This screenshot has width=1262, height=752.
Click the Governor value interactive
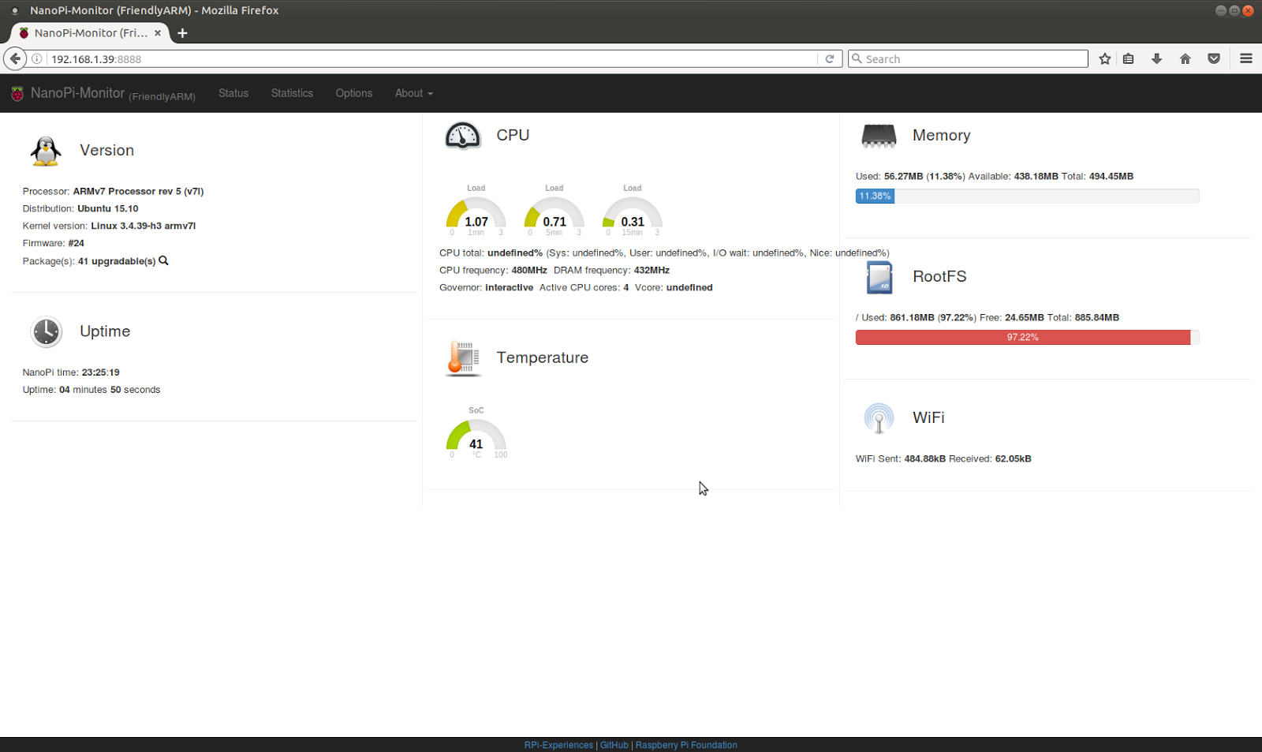[x=509, y=288]
